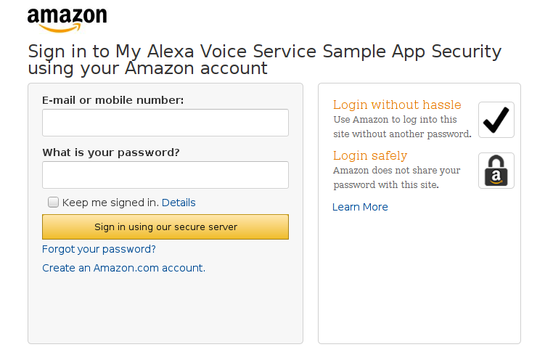Enable the Keep me signed in checkbox
Screen dimensions: 553x363
(x=53, y=203)
